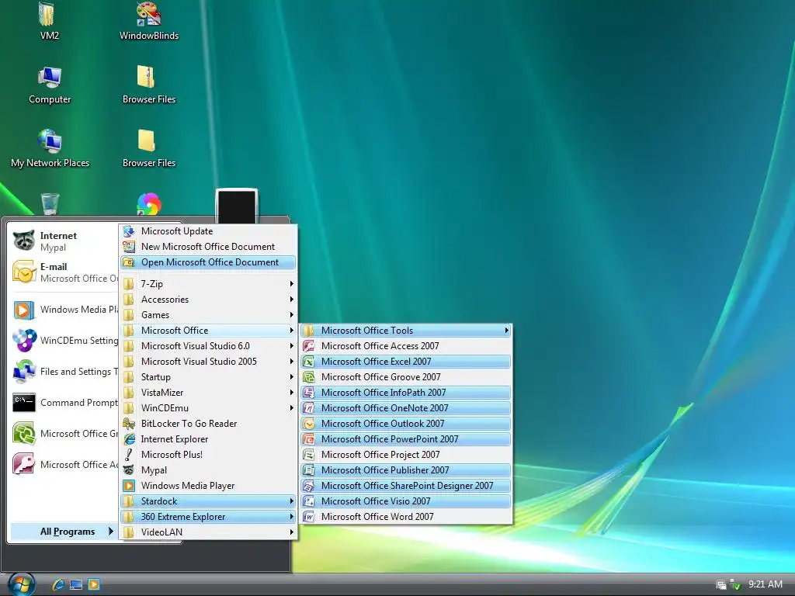Expand the Microsoft Office Tools submenu
The image size is (795, 596).
pyautogui.click(x=405, y=331)
